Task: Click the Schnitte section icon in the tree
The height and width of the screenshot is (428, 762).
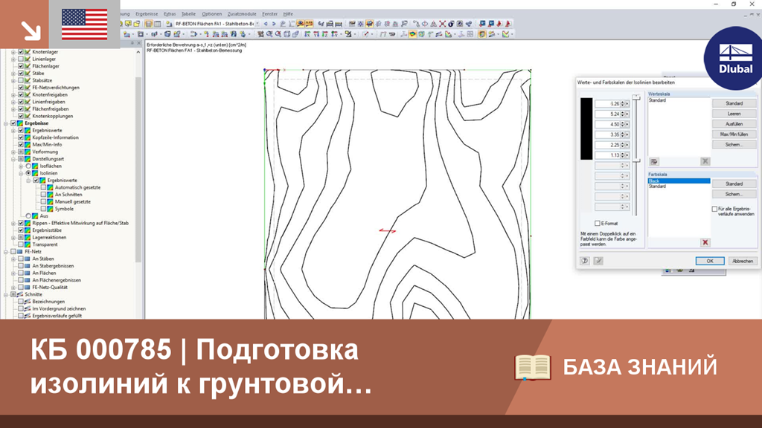Action: pos(20,294)
